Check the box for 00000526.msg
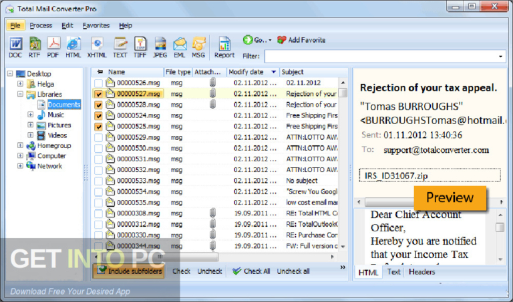513x302 pixels. tap(98, 83)
